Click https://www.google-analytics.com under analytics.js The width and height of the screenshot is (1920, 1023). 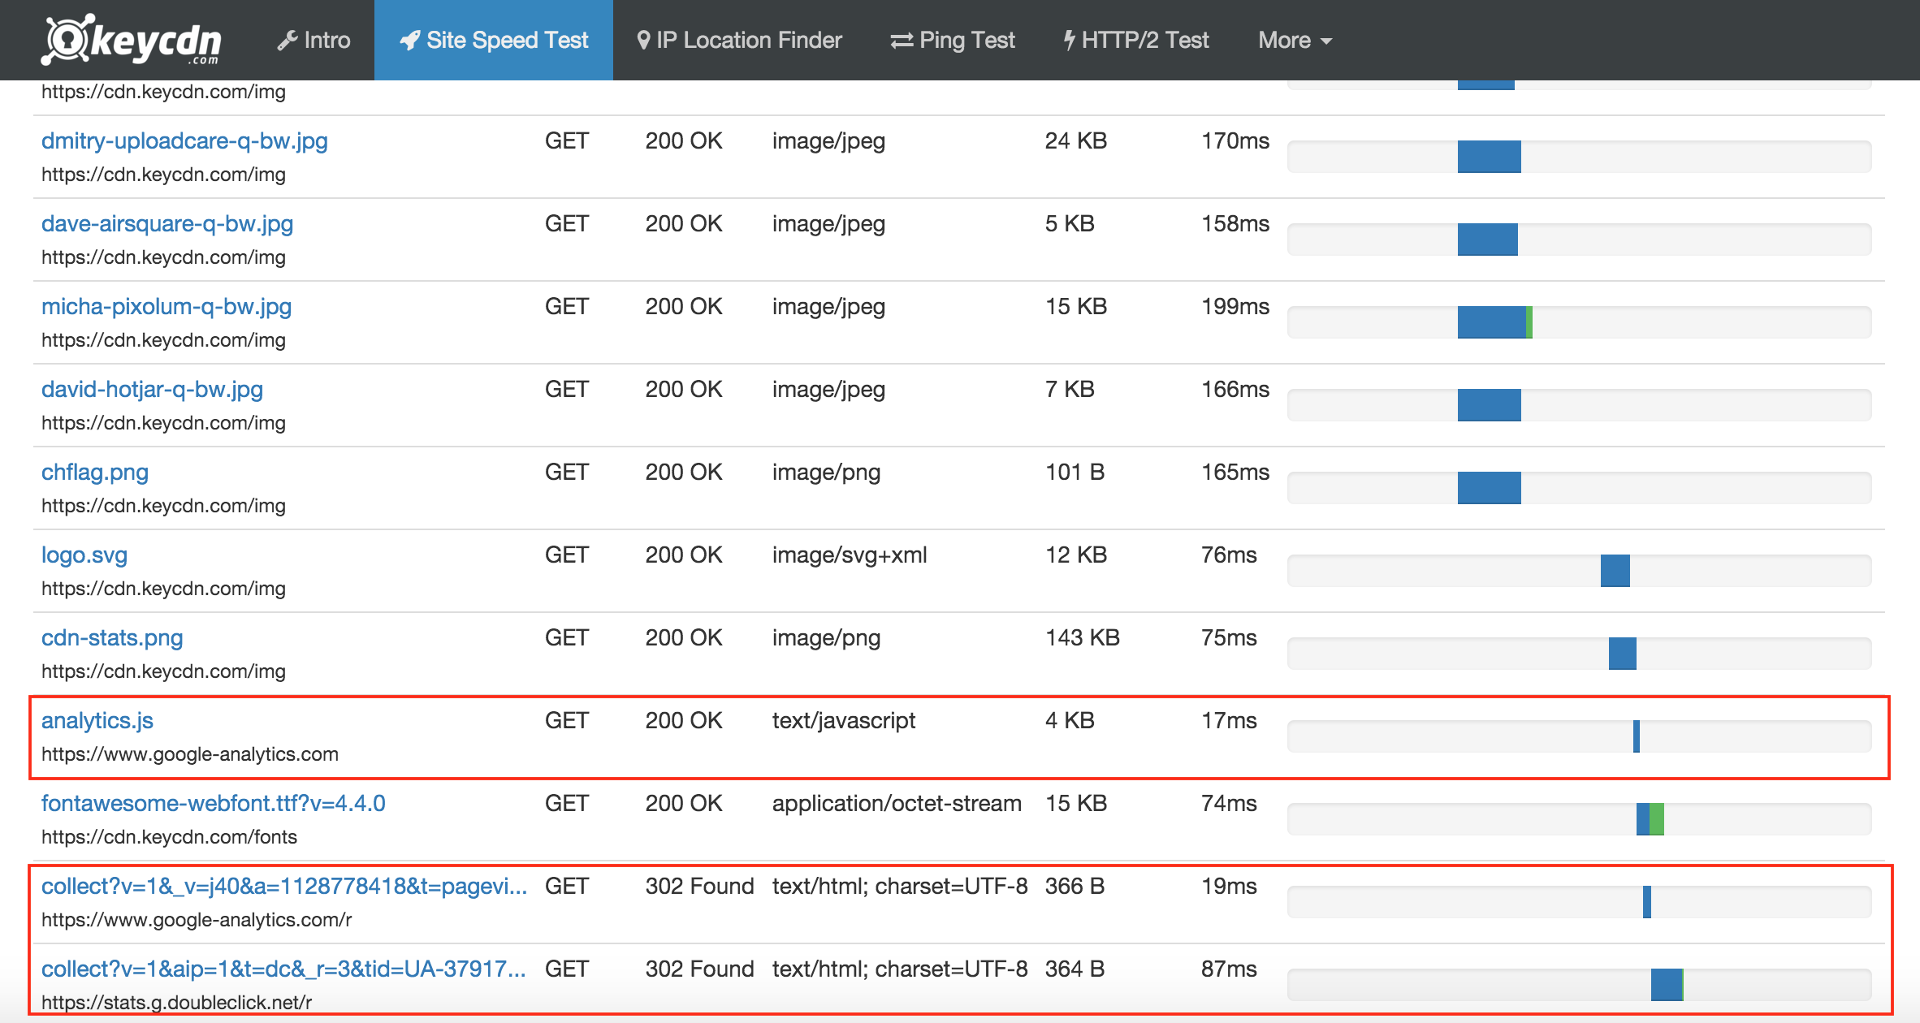click(190, 754)
